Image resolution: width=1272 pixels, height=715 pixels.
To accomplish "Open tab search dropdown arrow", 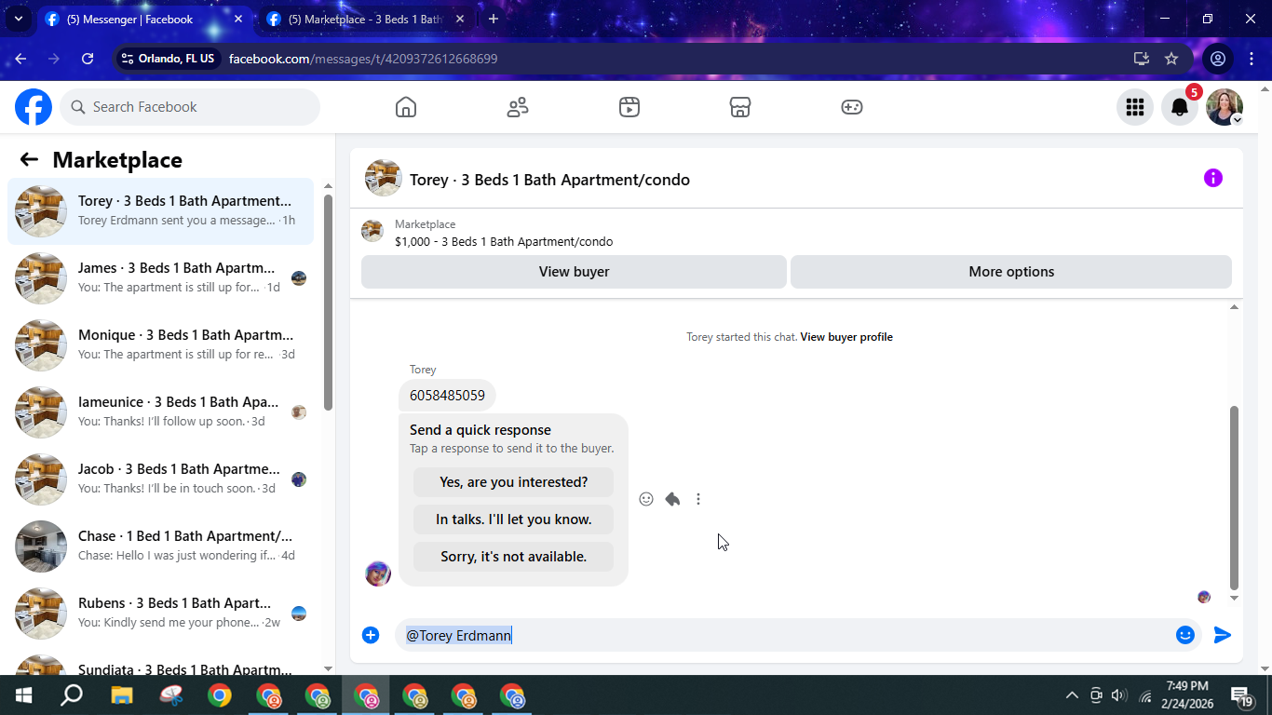I will tap(18, 19).
